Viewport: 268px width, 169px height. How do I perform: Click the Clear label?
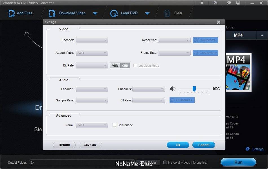click(178, 13)
